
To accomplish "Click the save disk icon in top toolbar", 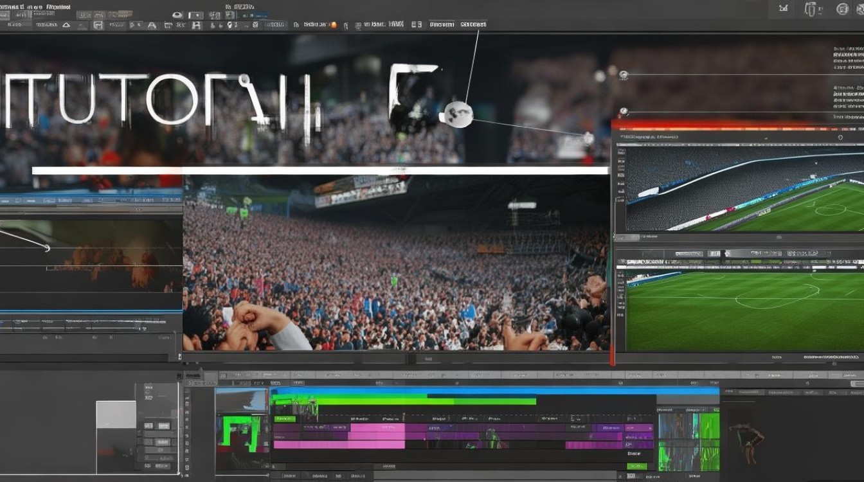I will (x=196, y=24).
